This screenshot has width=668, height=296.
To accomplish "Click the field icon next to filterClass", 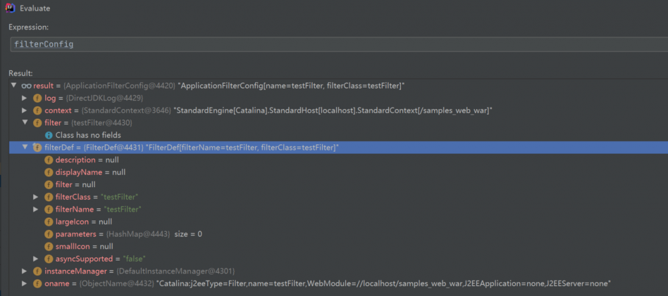I will pyautogui.click(x=49, y=196).
